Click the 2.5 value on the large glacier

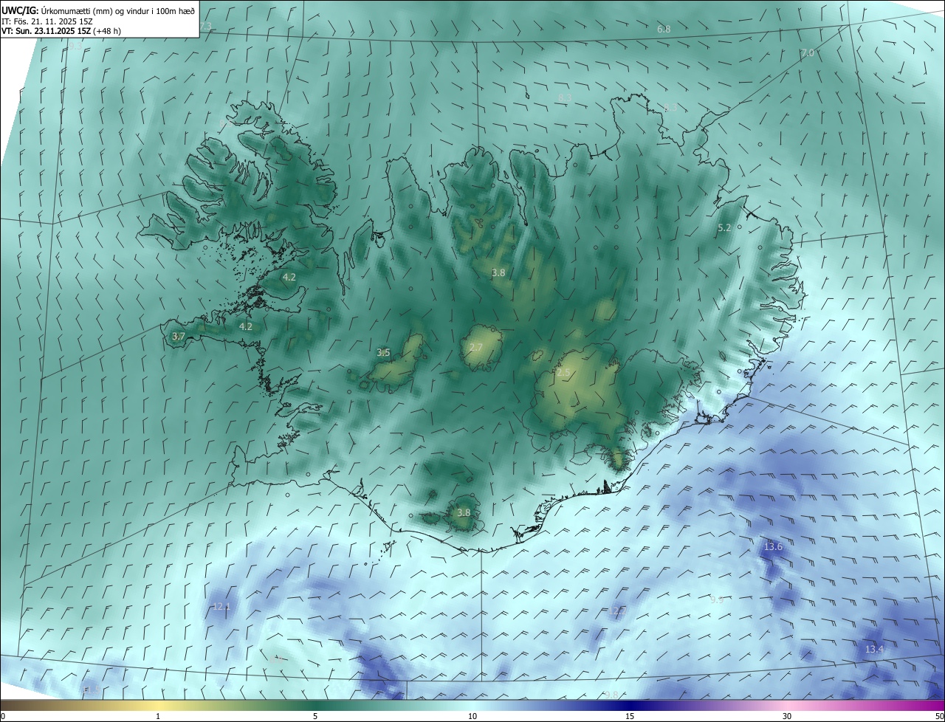563,374
